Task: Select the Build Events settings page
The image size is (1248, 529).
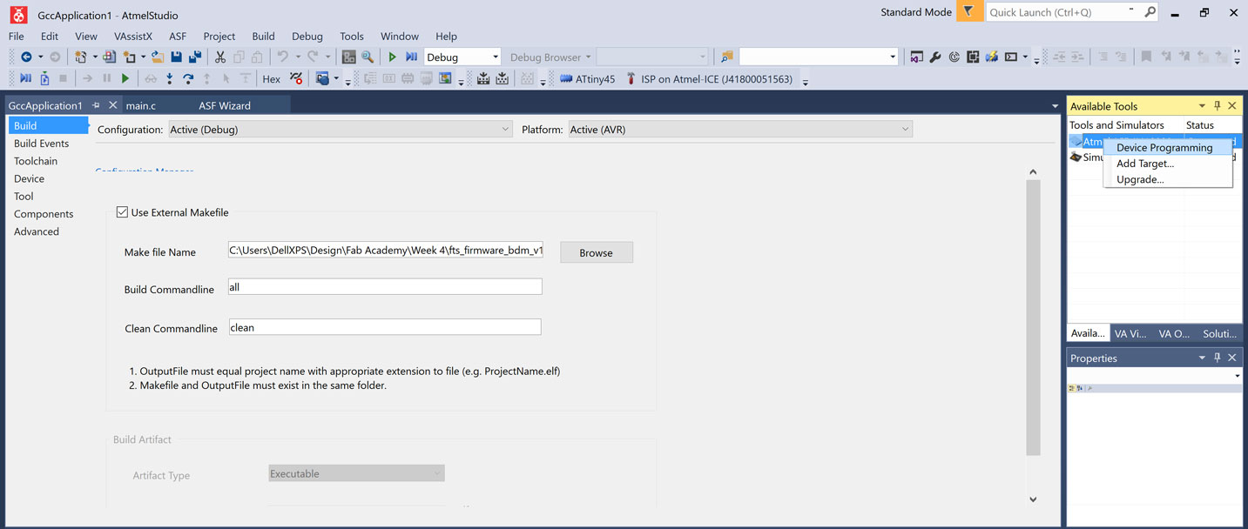Action: coord(42,143)
